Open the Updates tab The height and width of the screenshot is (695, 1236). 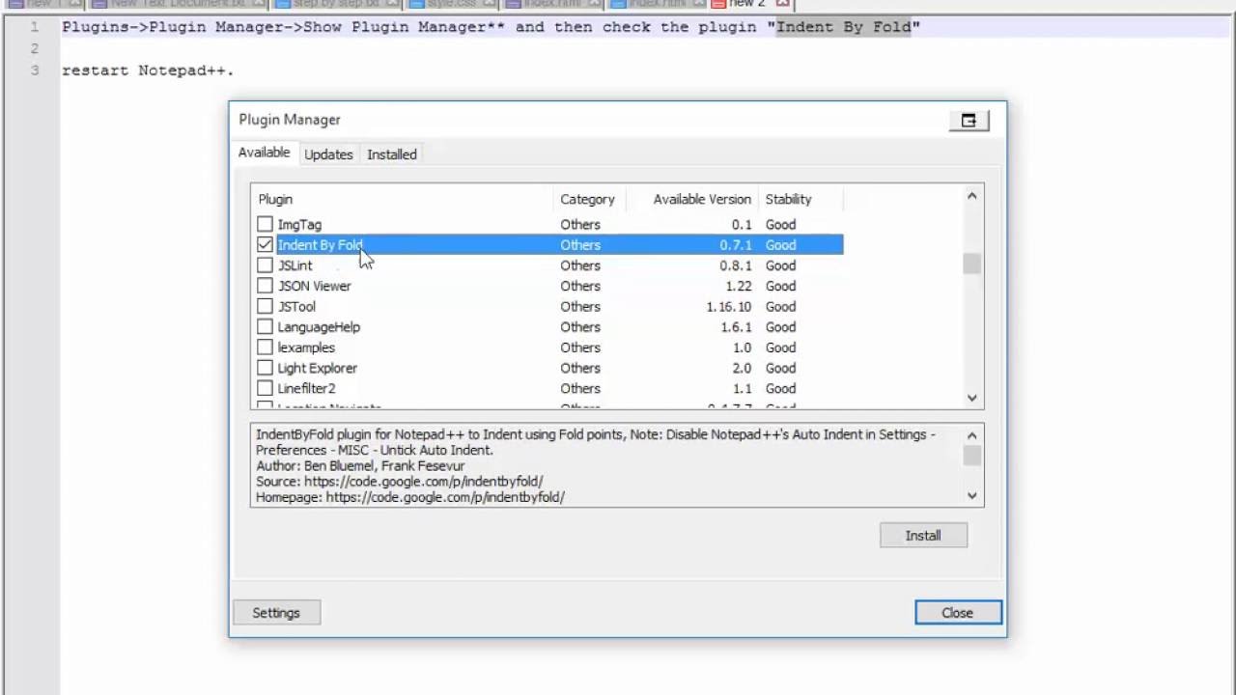point(328,154)
